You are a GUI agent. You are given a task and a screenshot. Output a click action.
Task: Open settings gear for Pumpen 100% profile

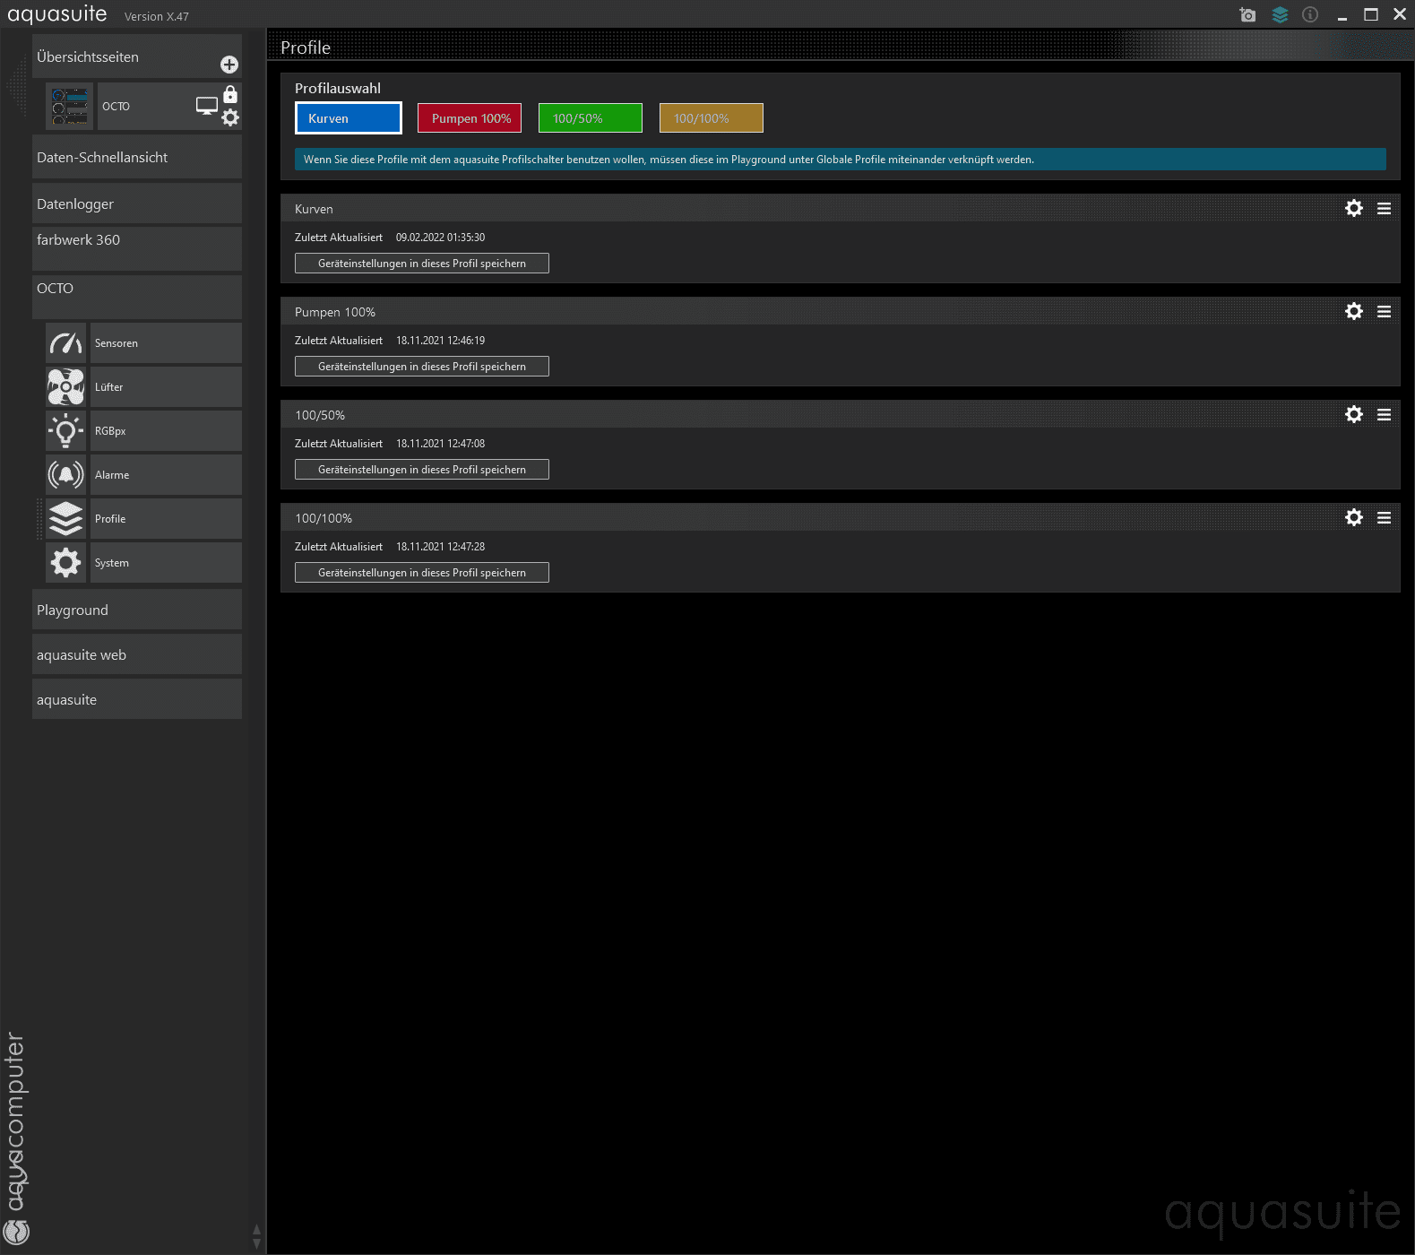point(1354,311)
